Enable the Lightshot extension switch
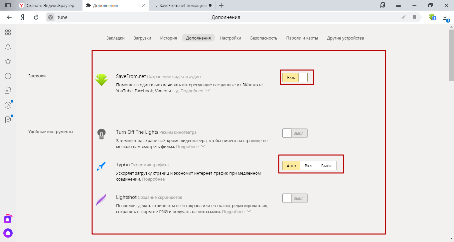Viewport: 454px width, 242px height. [295, 199]
